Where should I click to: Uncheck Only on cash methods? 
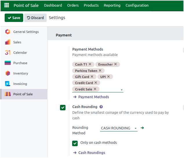[75, 143]
